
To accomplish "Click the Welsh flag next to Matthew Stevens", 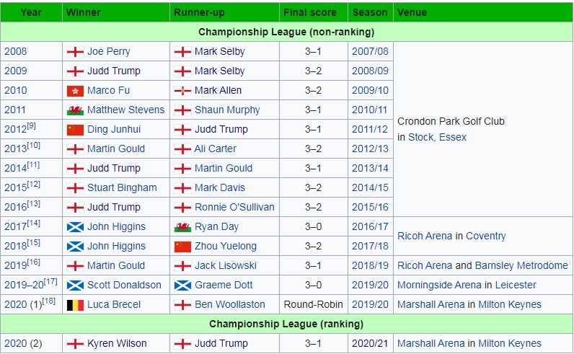I will [x=75, y=110].
